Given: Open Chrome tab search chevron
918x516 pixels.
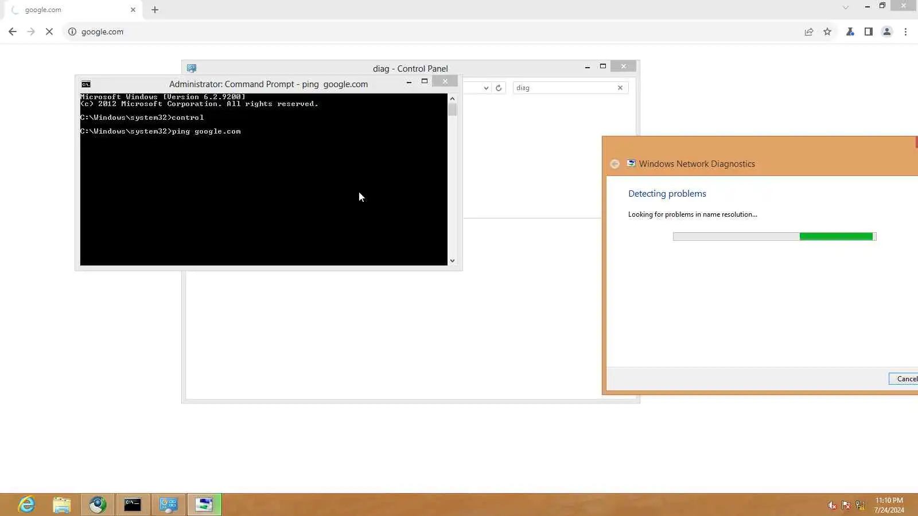Looking at the screenshot, I should pos(846,7).
